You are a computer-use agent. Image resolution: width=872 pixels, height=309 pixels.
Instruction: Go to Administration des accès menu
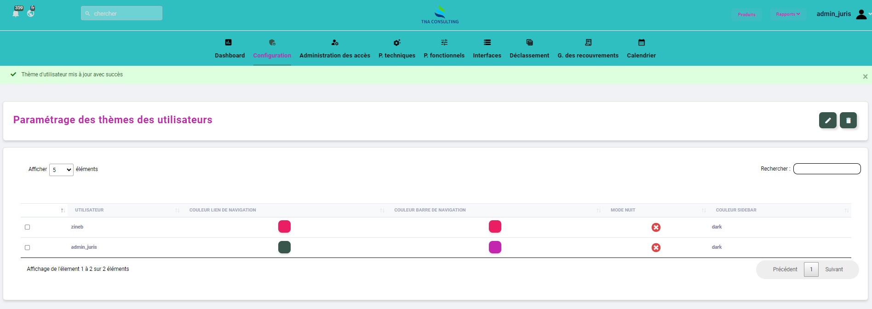(x=334, y=49)
